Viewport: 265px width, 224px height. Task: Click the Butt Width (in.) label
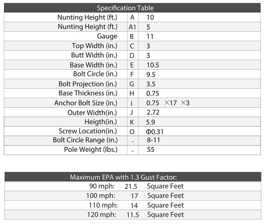tap(94, 55)
